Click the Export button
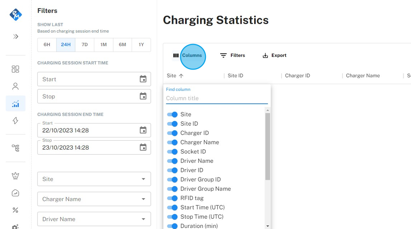The image size is (411, 229). [274, 56]
